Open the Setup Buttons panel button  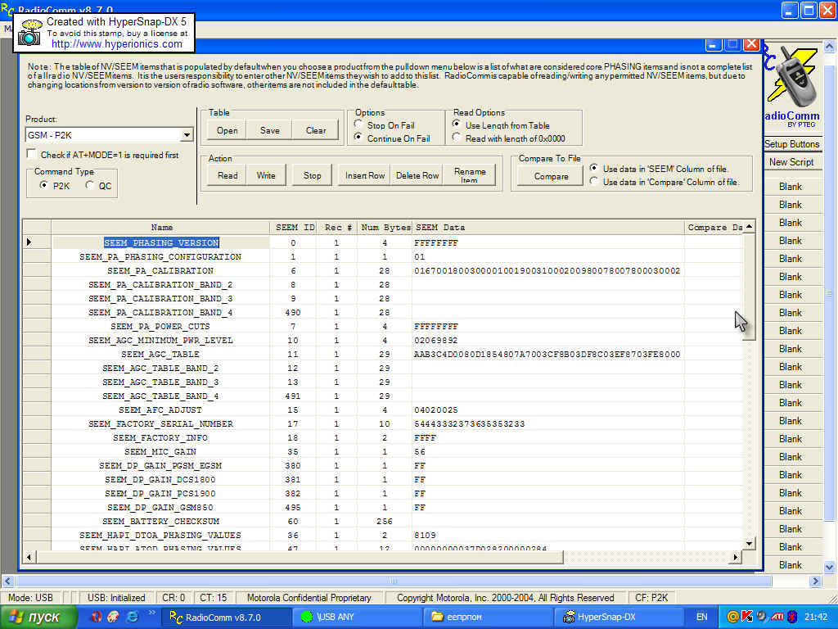(x=791, y=144)
